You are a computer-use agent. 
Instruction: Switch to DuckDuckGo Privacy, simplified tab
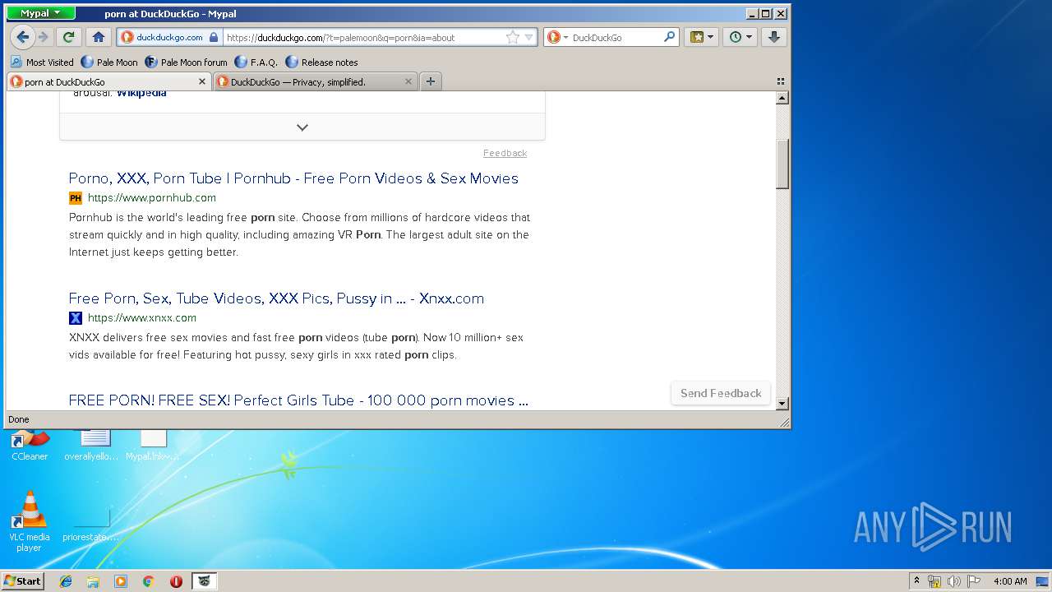tap(315, 81)
